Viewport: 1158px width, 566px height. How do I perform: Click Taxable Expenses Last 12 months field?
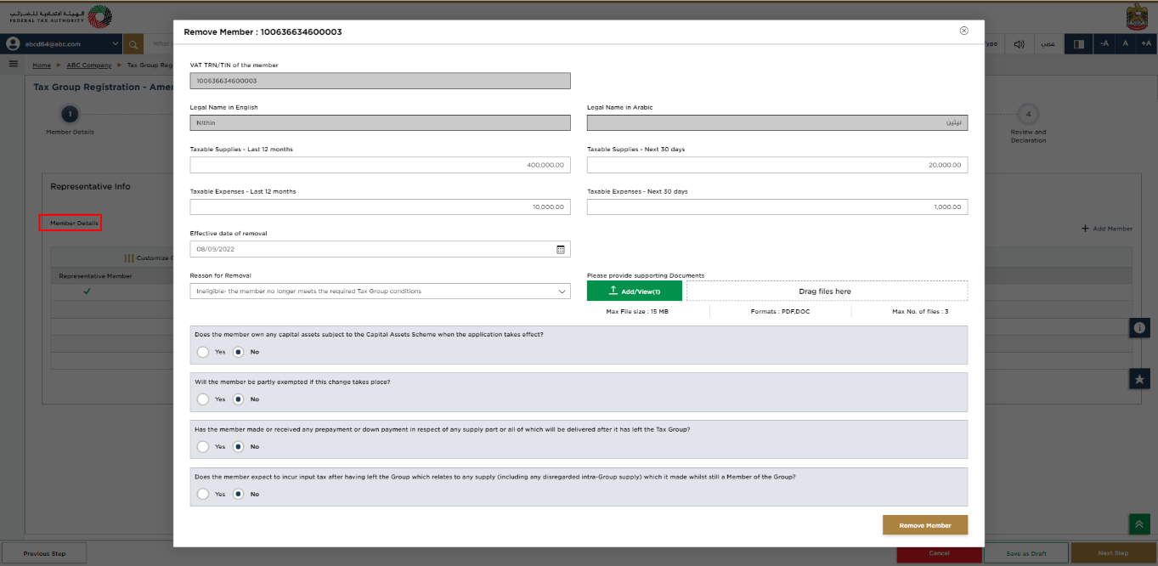pos(380,207)
